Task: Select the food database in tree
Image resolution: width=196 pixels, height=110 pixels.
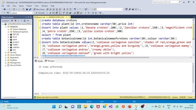Action: tap(14, 37)
